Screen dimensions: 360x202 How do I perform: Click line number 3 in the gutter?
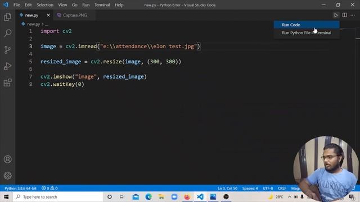tap(30, 46)
